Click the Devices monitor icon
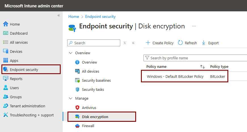The height and width of the screenshot is (132, 247). 6,51
